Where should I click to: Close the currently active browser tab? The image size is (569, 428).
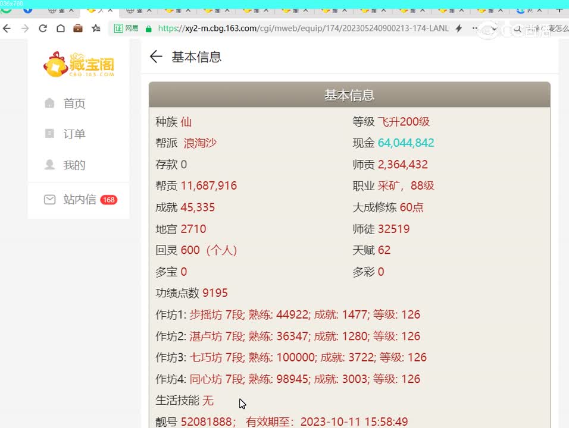(x=110, y=10)
